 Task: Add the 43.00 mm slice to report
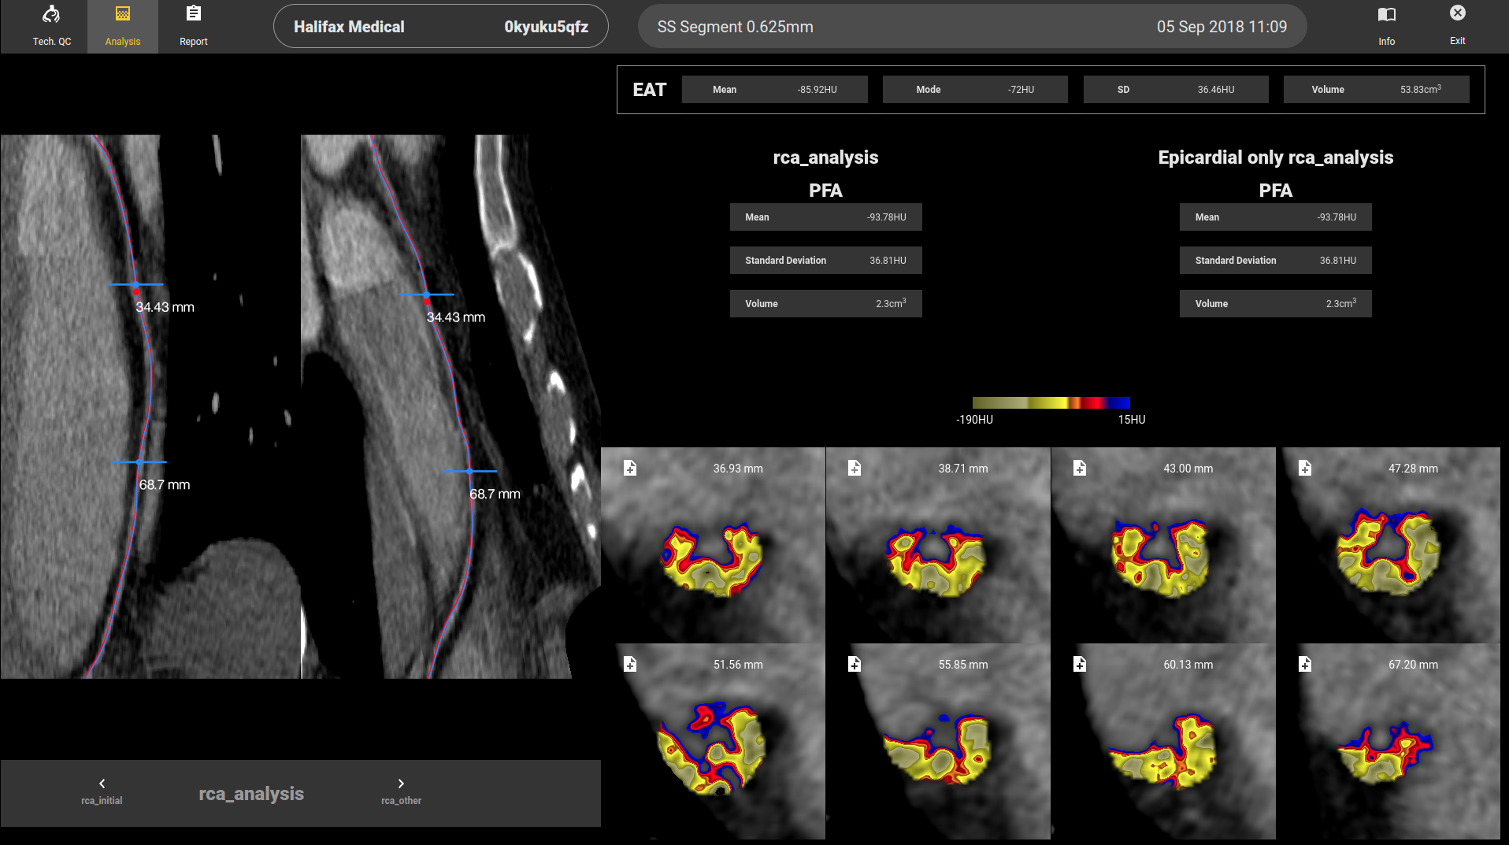click(1080, 469)
